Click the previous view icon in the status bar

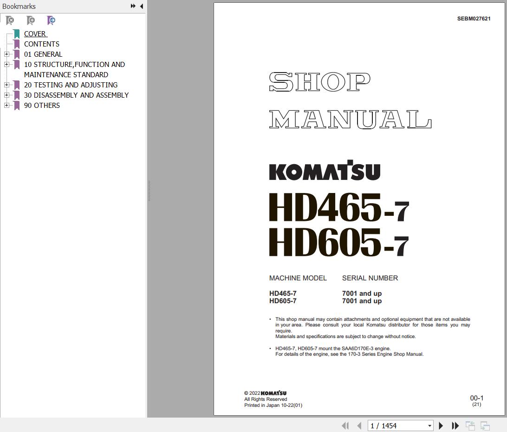point(470,425)
